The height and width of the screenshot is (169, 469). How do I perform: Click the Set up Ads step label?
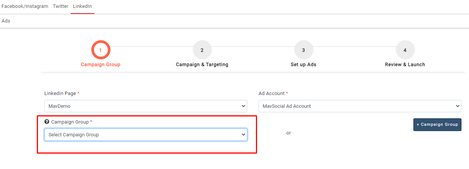(303, 65)
